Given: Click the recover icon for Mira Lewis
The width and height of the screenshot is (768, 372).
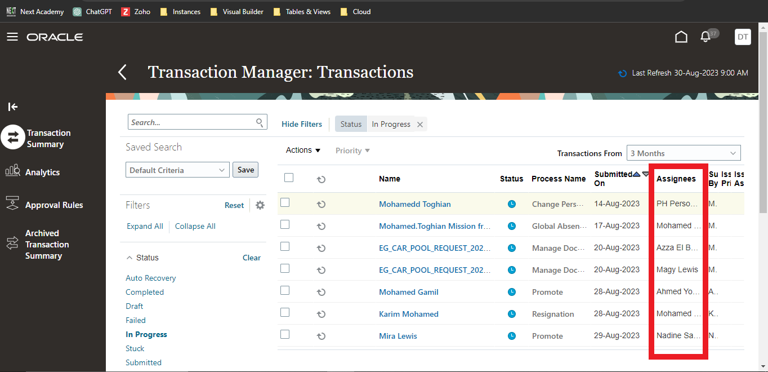Looking at the screenshot, I should click(321, 336).
